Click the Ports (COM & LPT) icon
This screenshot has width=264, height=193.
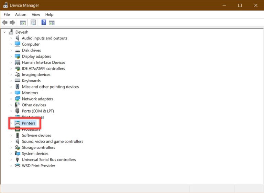pos(17,111)
